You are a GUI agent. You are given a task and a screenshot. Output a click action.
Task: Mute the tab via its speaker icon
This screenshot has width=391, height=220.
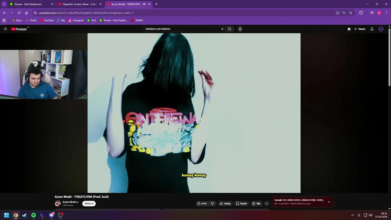pos(144,4)
